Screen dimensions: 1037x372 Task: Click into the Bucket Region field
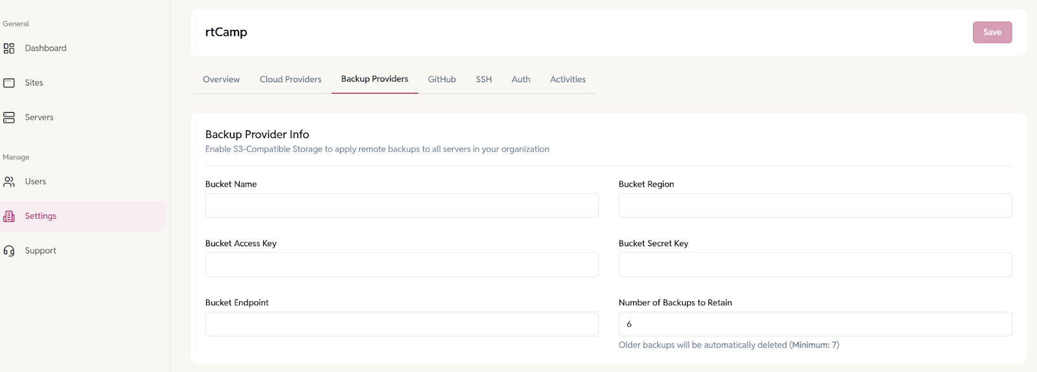tap(815, 205)
